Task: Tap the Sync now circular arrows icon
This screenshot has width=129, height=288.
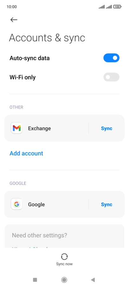Action: 64,257
